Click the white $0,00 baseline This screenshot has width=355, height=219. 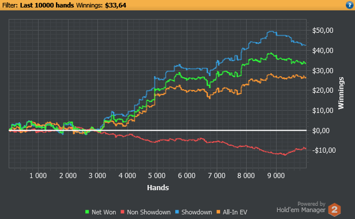(x=157, y=130)
